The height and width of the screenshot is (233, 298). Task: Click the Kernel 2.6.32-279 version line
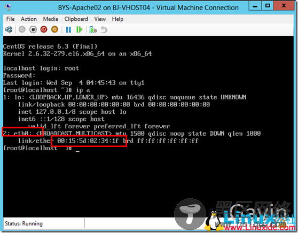click(77, 54)
